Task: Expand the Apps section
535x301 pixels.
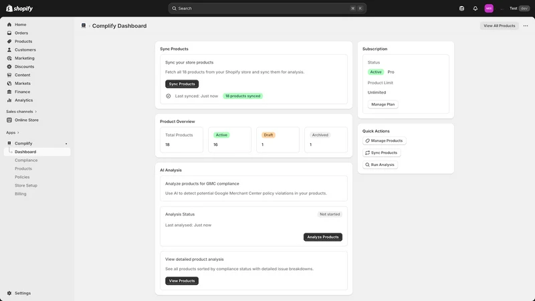Action: coord(13,132)
